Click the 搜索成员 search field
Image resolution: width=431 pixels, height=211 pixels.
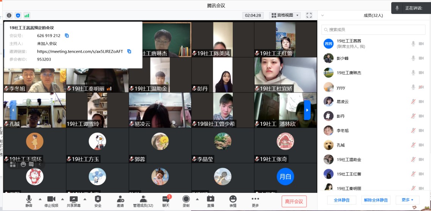pos(373,30)
